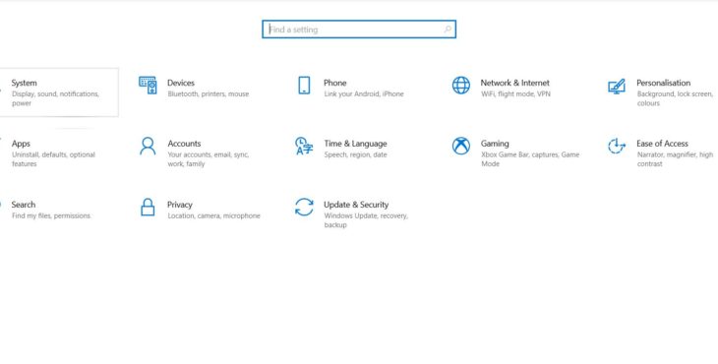Screen dimensions: 718x364
Task: Open the Search settings title
Action: click(x=24, y=205)
